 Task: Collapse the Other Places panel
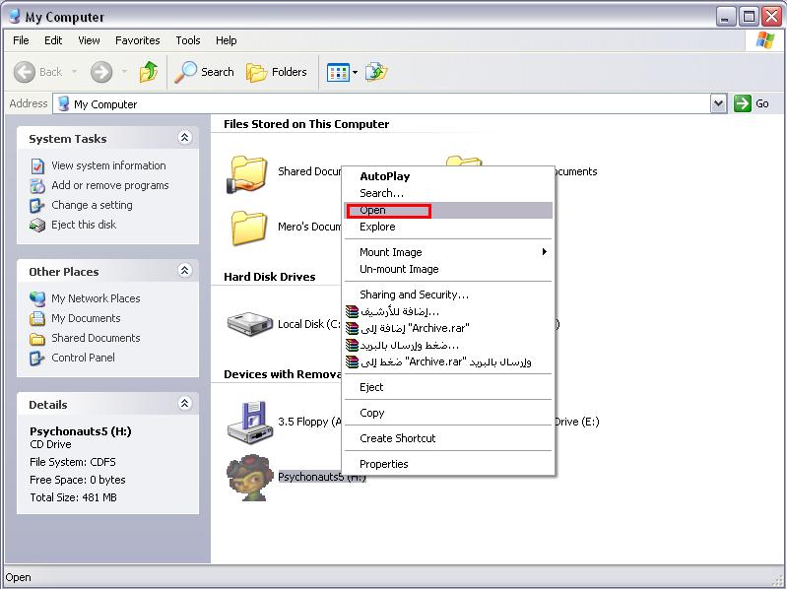click(184, 271)
